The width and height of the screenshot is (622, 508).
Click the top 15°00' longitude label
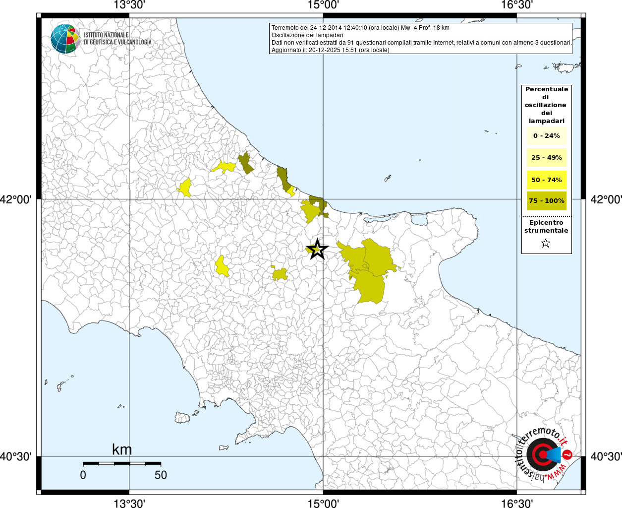point(323,5)
